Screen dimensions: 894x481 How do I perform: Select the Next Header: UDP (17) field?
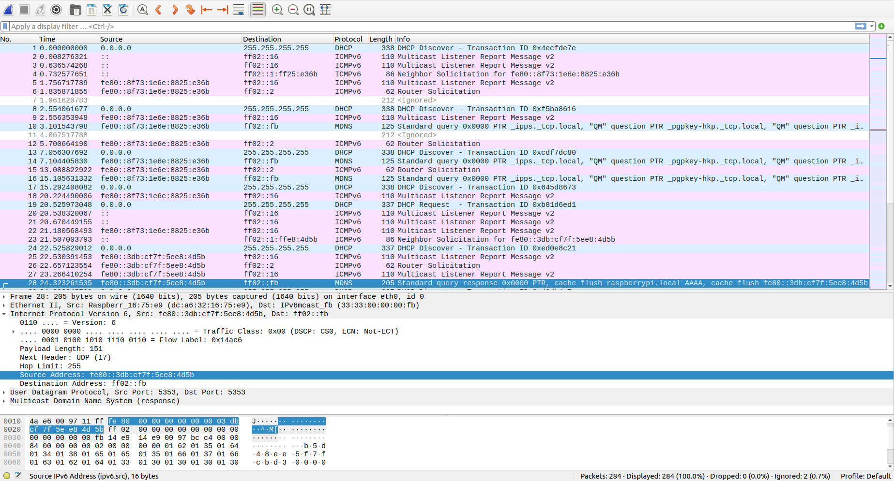click(65, 357)
